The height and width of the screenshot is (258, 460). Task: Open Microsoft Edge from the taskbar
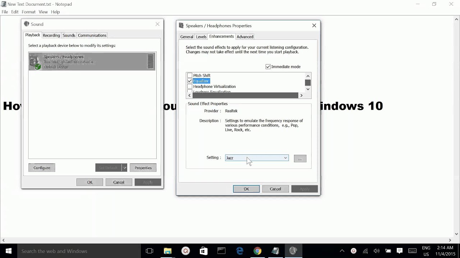[x=240, y=251]
